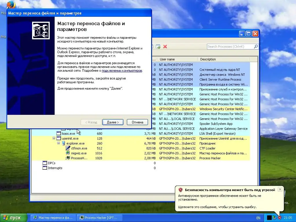Click the Application Layer Gateway Service description

223,129
